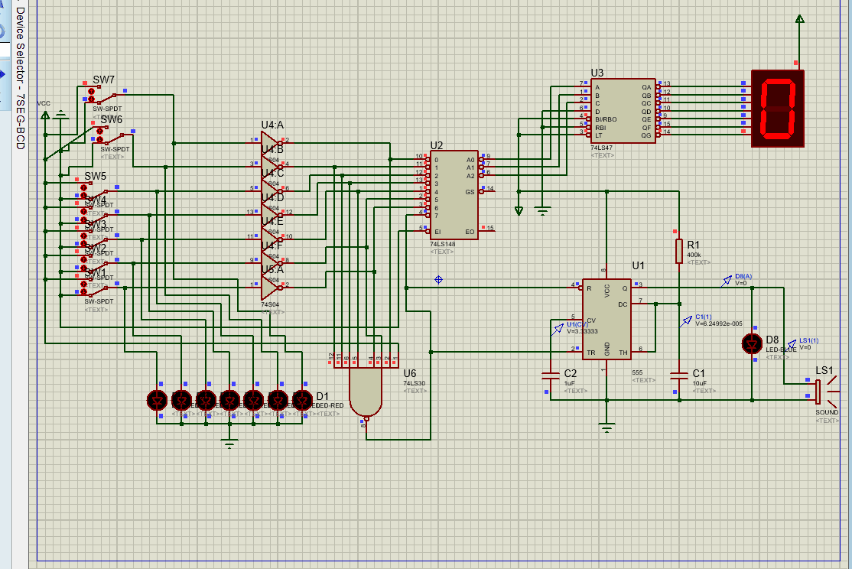The width and height of the screenshot is (852, 569).
Task: Click the EO pin label on U2
Action: (470, 232)
